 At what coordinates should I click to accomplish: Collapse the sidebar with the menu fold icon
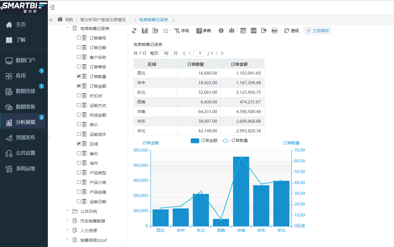click(x=52, y=7)
